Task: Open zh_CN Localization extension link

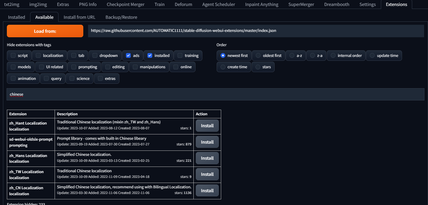Action: pos(26,188)
